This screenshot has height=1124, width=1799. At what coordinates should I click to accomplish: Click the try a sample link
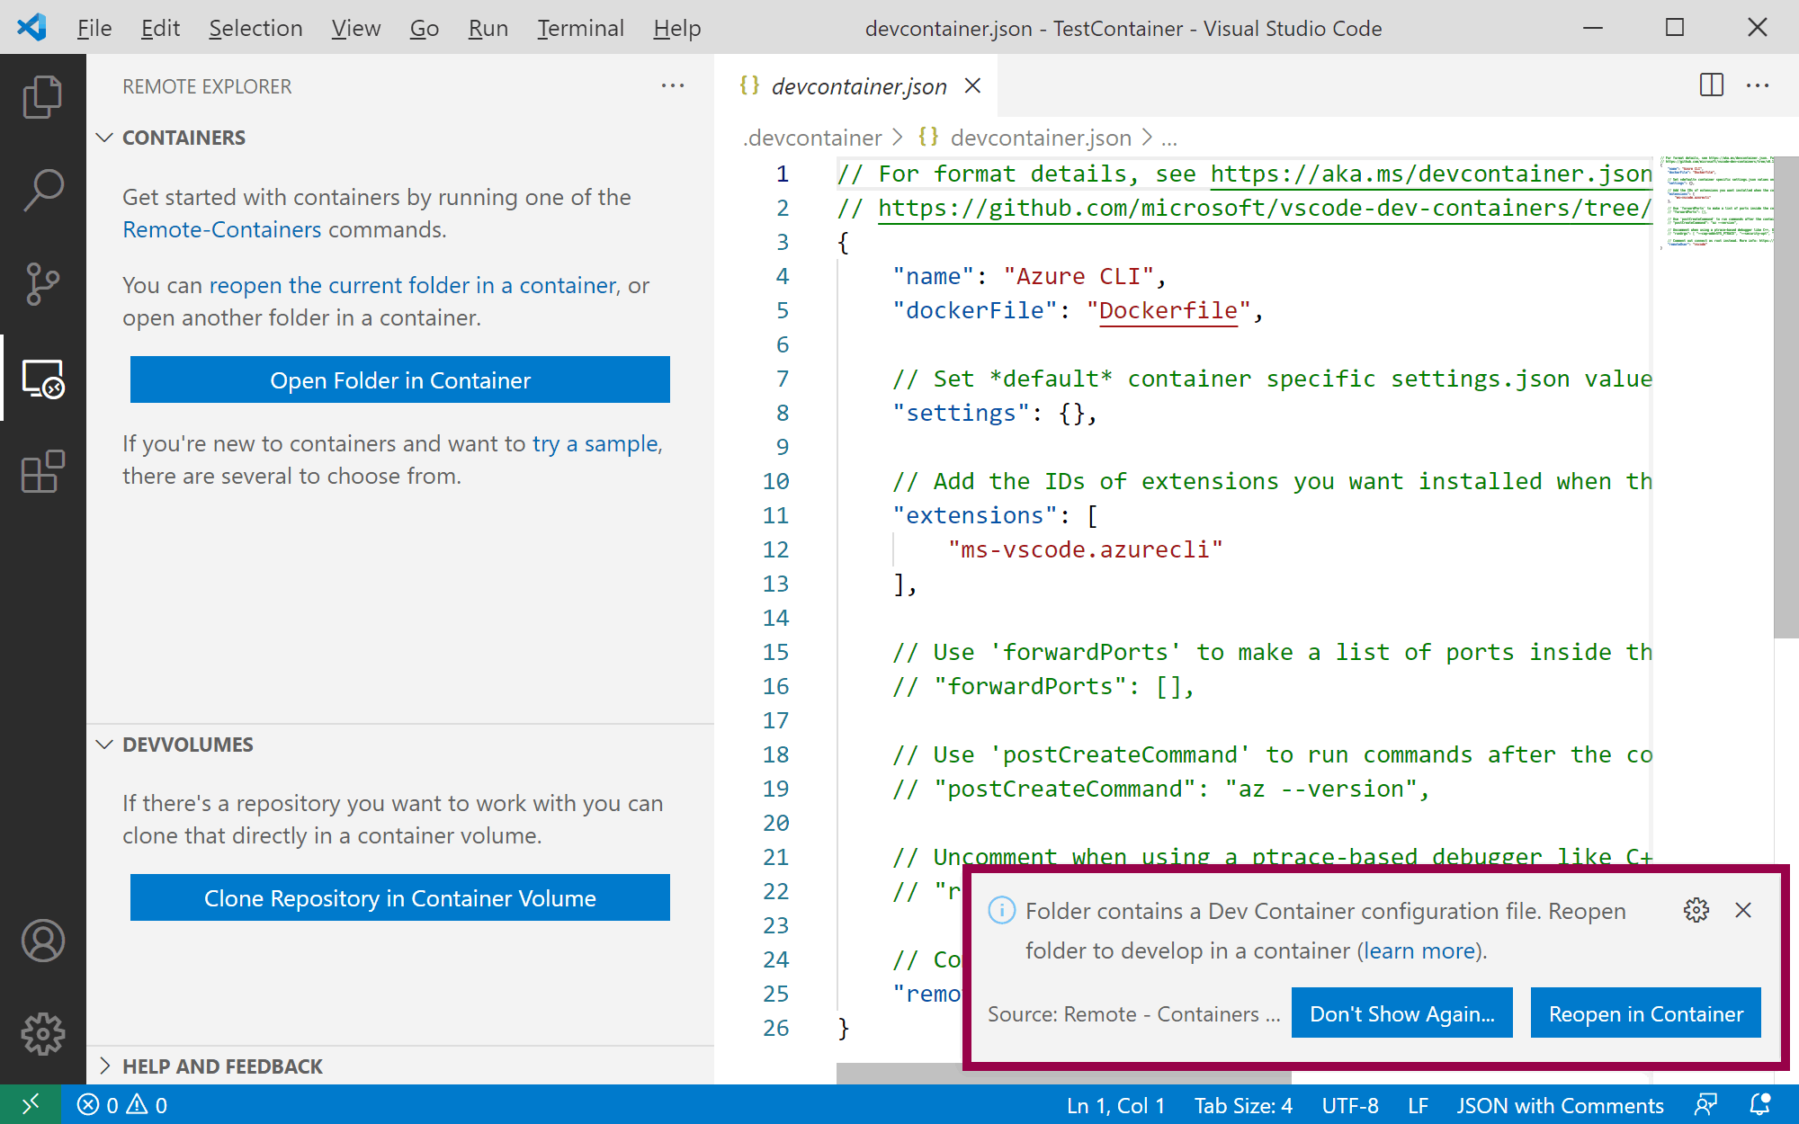coord(595,443)
